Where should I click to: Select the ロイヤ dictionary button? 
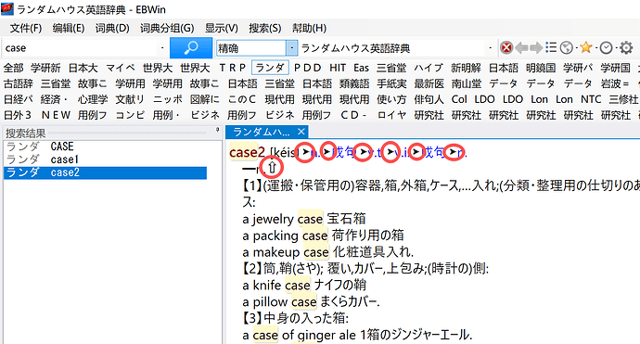pos(391,115)
